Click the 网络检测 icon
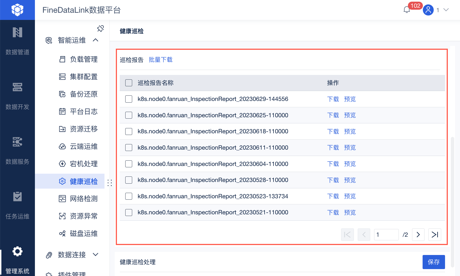 tap(62, 199)
